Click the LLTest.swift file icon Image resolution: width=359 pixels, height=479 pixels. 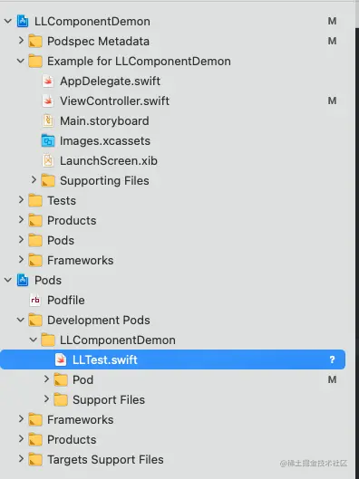[61, 359]
